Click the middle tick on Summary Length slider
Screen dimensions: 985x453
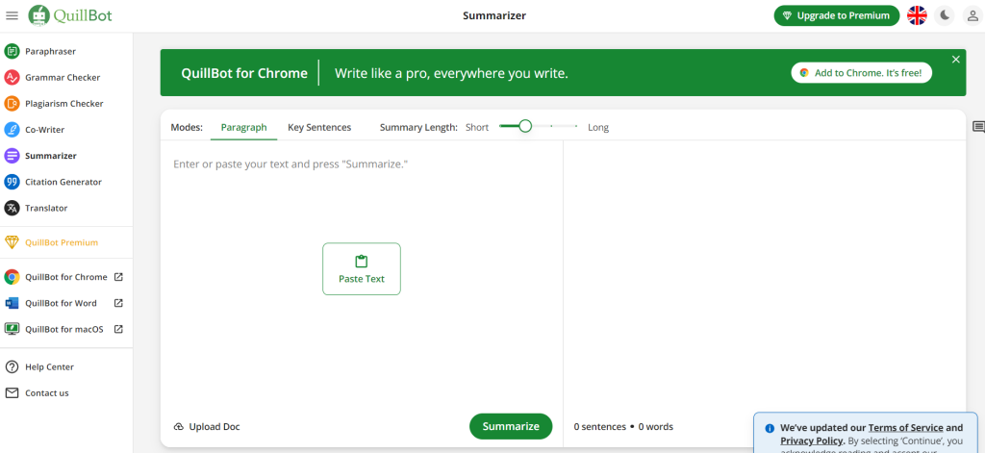551,126
